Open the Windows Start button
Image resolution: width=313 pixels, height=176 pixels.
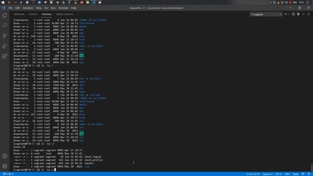click(3, 2)
